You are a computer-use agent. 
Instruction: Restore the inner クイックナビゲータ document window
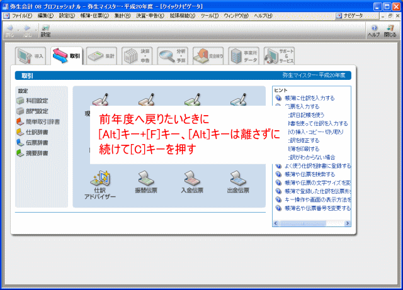click(x=390, y=16)
